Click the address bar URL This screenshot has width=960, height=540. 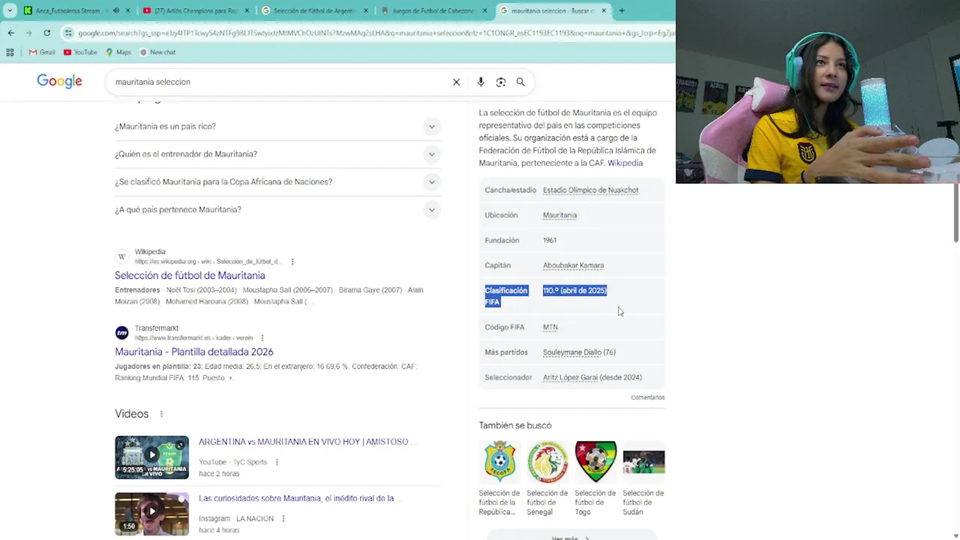coord(375,33)
